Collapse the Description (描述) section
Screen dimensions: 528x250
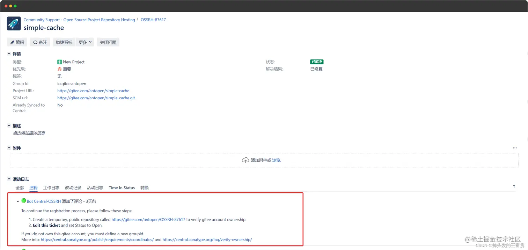9,126
